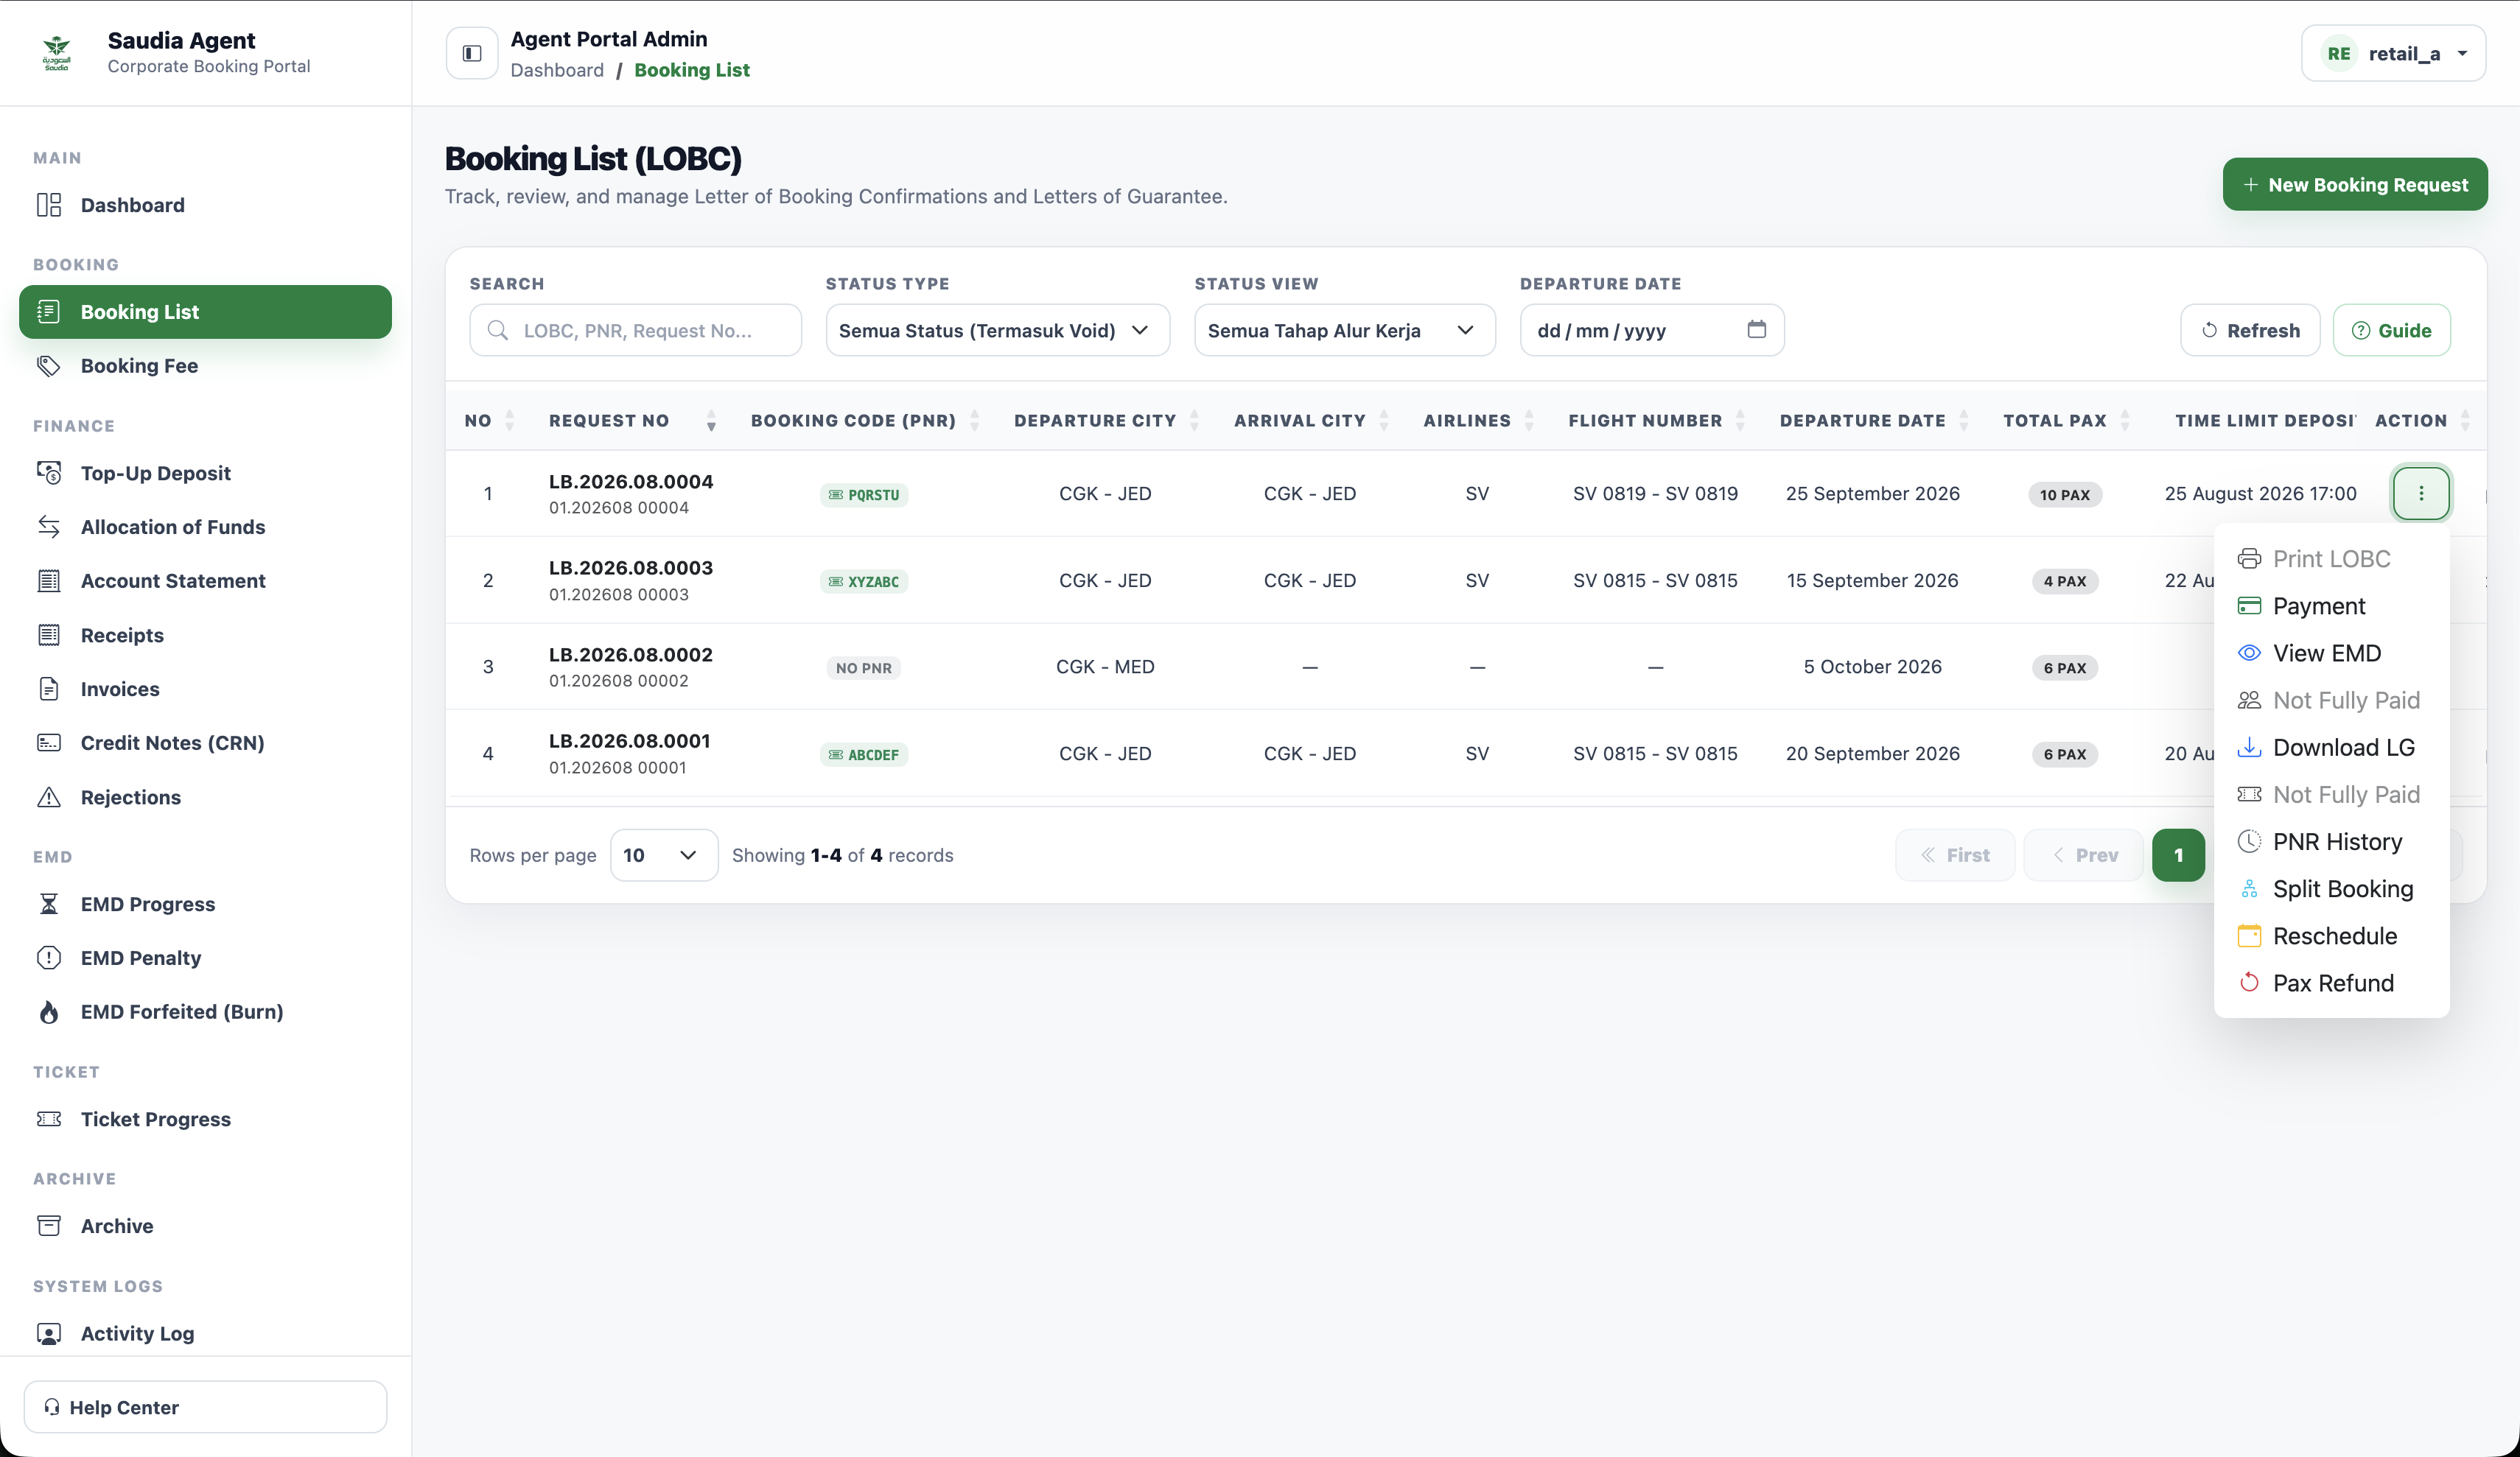Screen dimensions: 2520x1457
Task: Click the search field for LOBC, PNR
Action: tap(635, 330)
